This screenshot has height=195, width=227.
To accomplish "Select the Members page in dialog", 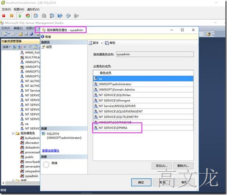I will click(x=49, y=47).
